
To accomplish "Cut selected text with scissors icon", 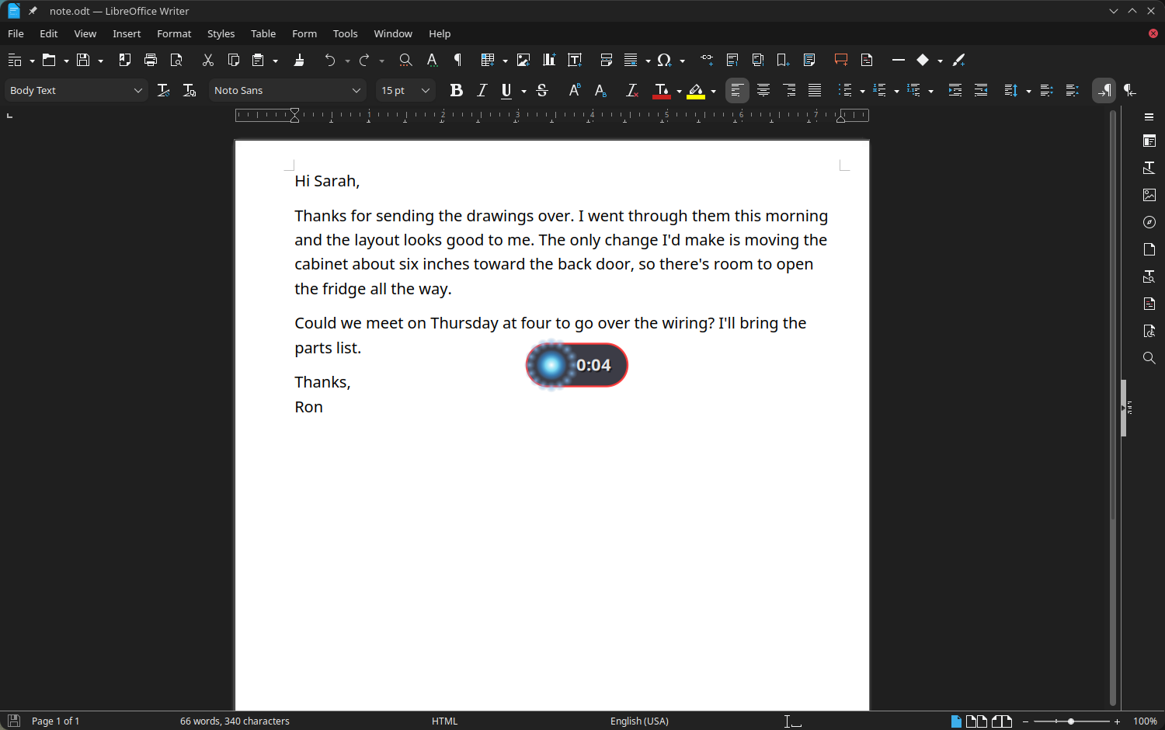I will pyautogui.click(x=207, y=60).
